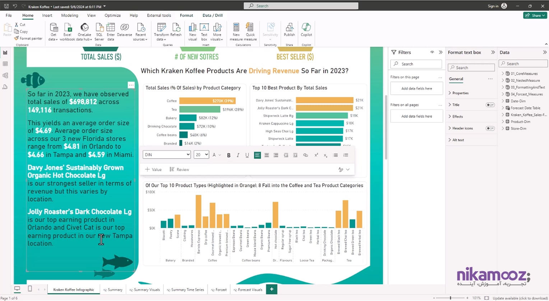Click the SQL Server icon
The height and width of the screenshot is (301, 549).
point(99,32)
